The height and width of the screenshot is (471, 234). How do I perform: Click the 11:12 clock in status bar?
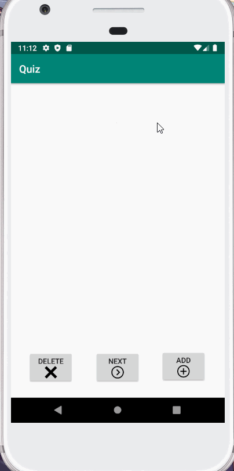27,48
